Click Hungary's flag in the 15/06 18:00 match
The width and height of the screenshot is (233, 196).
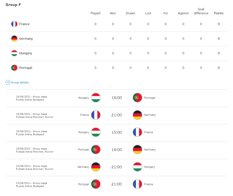[x=96, y=98]
